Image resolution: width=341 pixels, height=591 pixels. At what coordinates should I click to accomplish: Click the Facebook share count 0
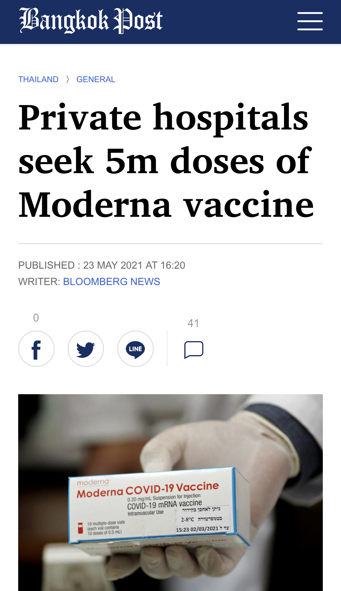pyautogui.click(x=36, y=318)
